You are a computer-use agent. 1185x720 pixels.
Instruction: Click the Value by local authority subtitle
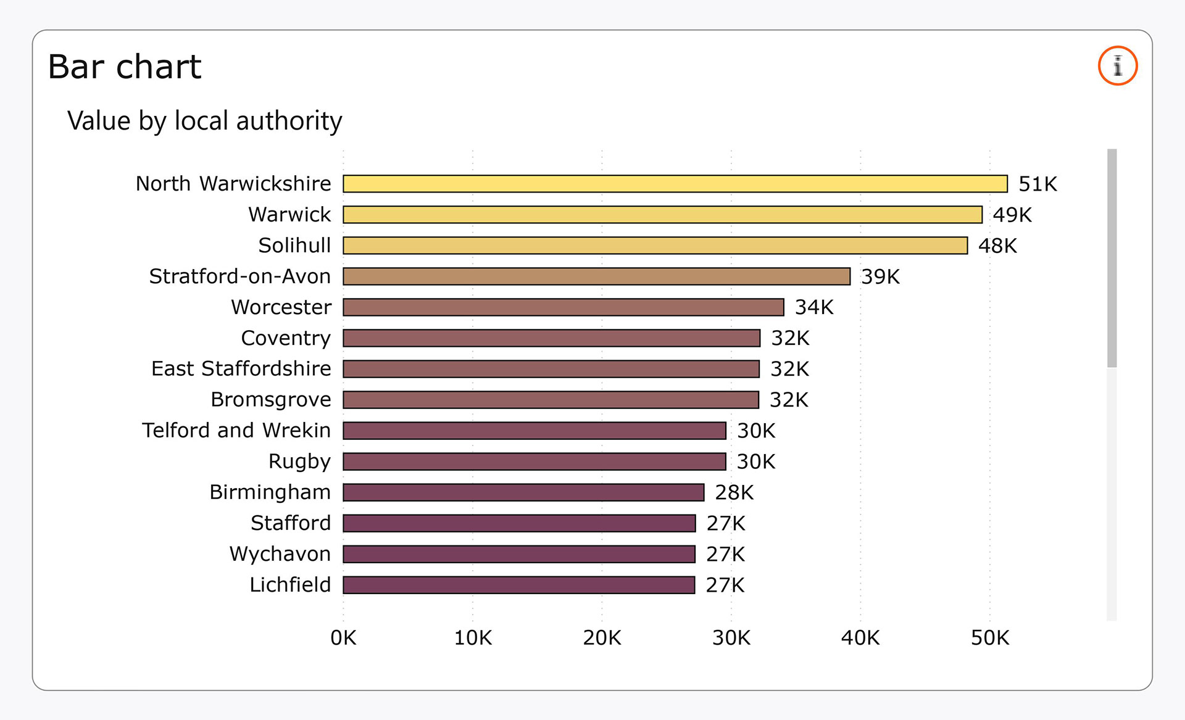[205, 120]
